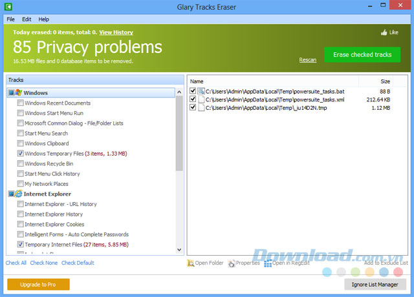Open the Edit menu

[27, 19]
